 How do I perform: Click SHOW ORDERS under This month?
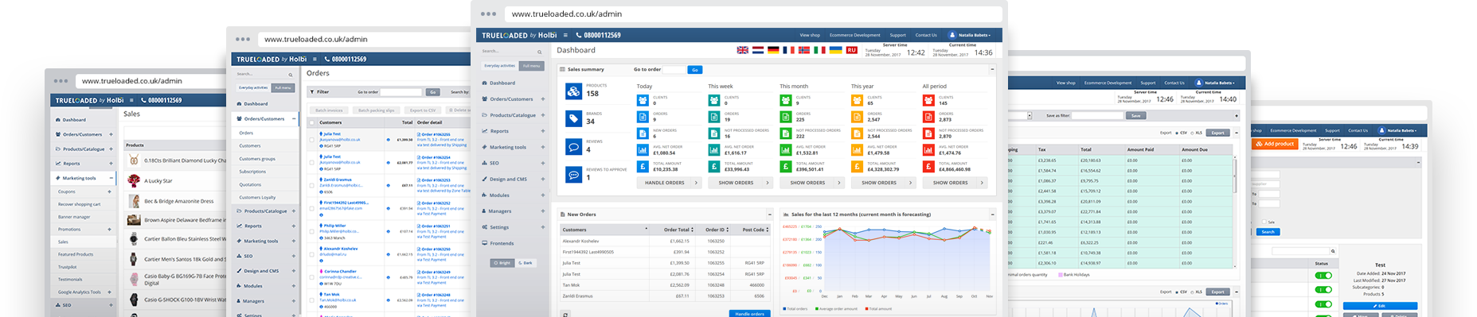click(811, 183)
